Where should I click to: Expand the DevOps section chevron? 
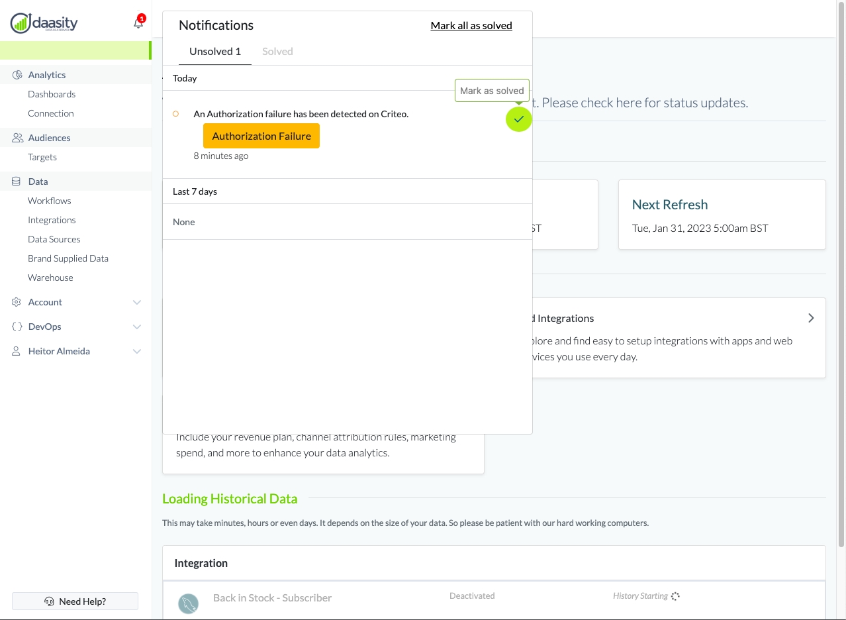click(137, 327)
